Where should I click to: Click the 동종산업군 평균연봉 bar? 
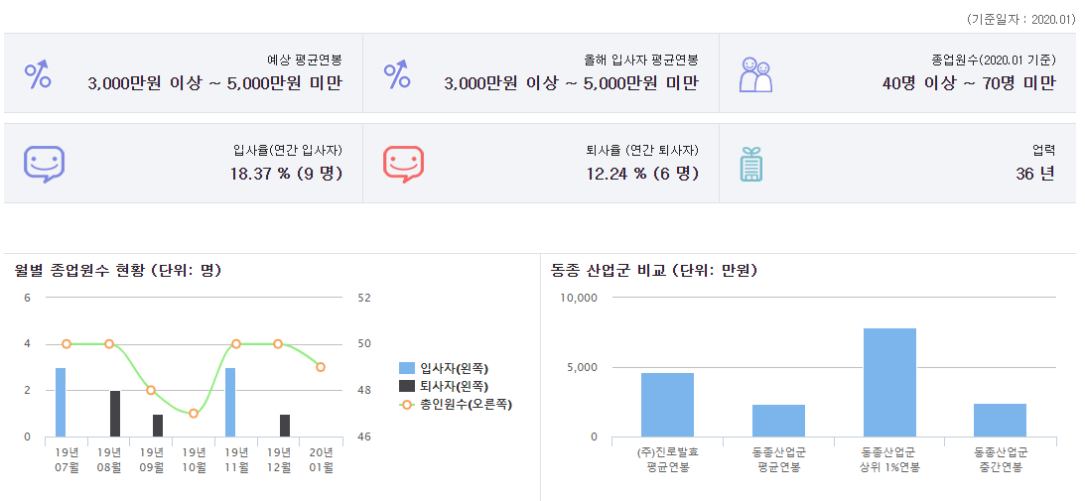coord(779,421)
